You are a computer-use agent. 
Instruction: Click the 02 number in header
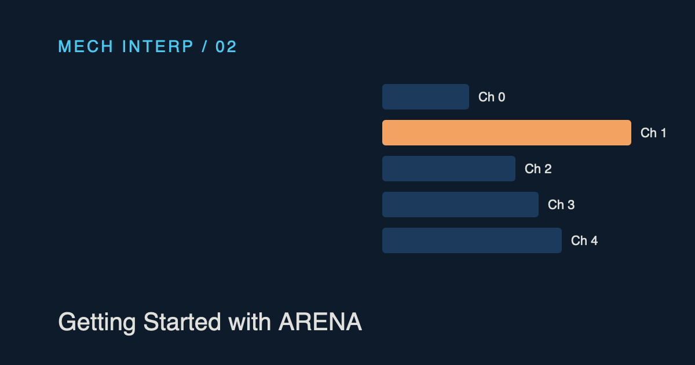pyautogui.click(x=226, y=47)
